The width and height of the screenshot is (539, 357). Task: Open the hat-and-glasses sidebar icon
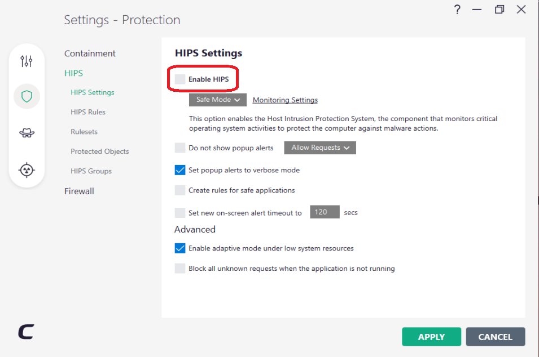click(27, 133)
